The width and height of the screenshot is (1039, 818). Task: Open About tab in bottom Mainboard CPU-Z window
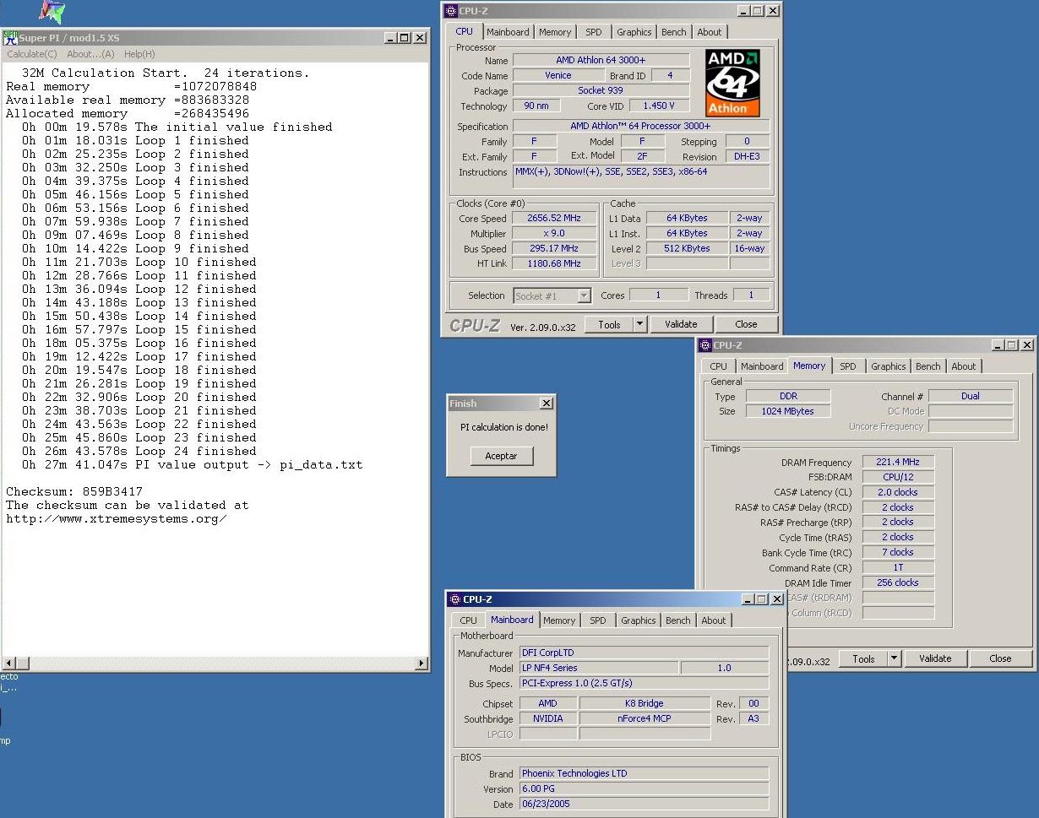tap(714, 620)
